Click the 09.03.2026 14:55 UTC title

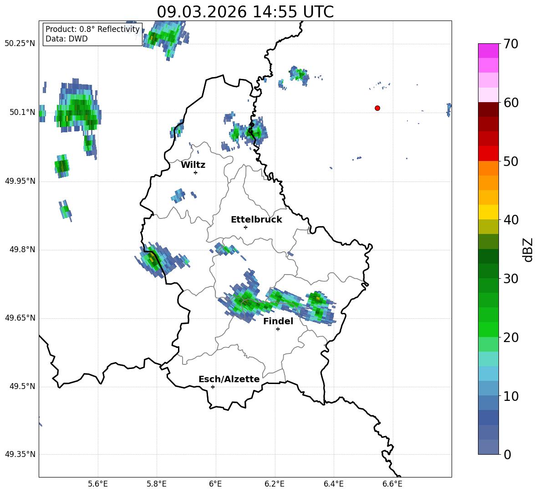click(245, 12)
